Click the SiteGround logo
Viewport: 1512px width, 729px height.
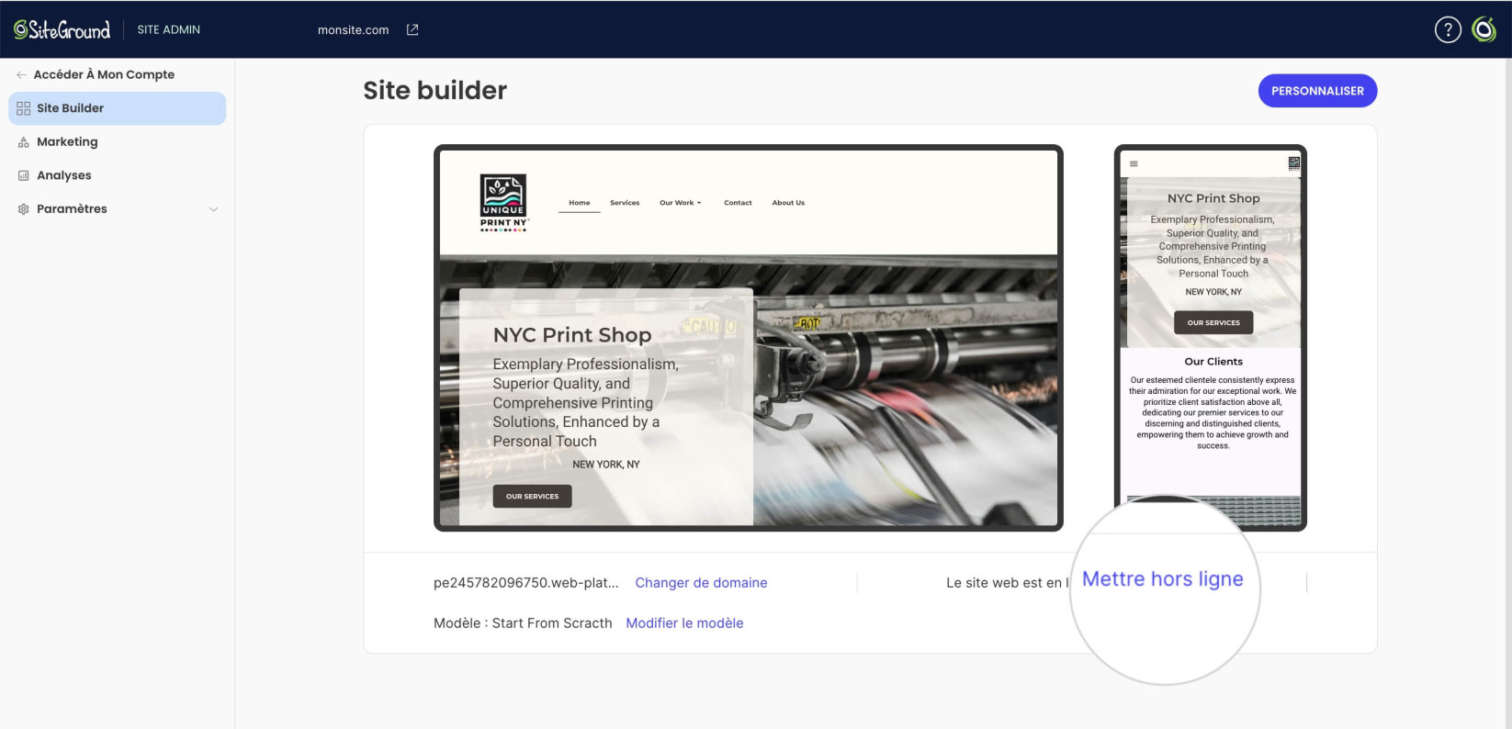(62, 29)
